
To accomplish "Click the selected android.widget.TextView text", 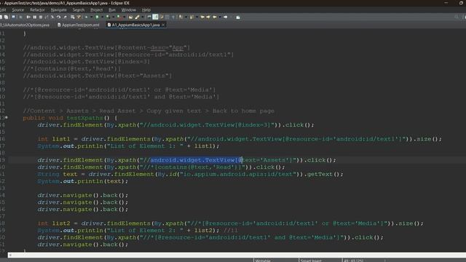I will (x=196, y=160).
